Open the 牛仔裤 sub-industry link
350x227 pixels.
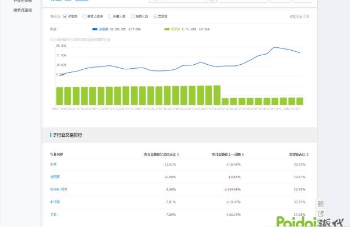(55, 202)
